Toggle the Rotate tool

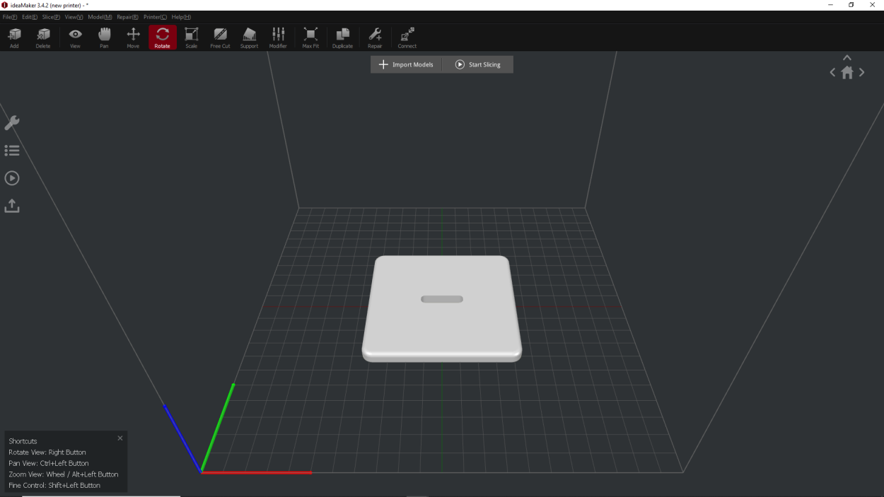pyautogui.click(x=163, y=37)
